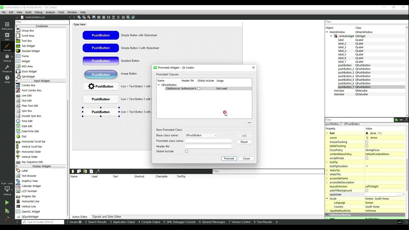Click the adjust size toolbar icon
This screenshot has height=230, width=409.
coord(133,17)
